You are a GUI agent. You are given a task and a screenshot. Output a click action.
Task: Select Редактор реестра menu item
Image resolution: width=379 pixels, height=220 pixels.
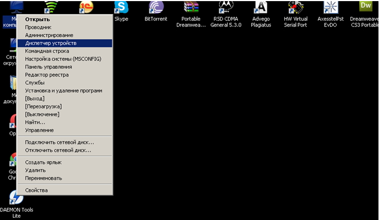click(47, 75)
